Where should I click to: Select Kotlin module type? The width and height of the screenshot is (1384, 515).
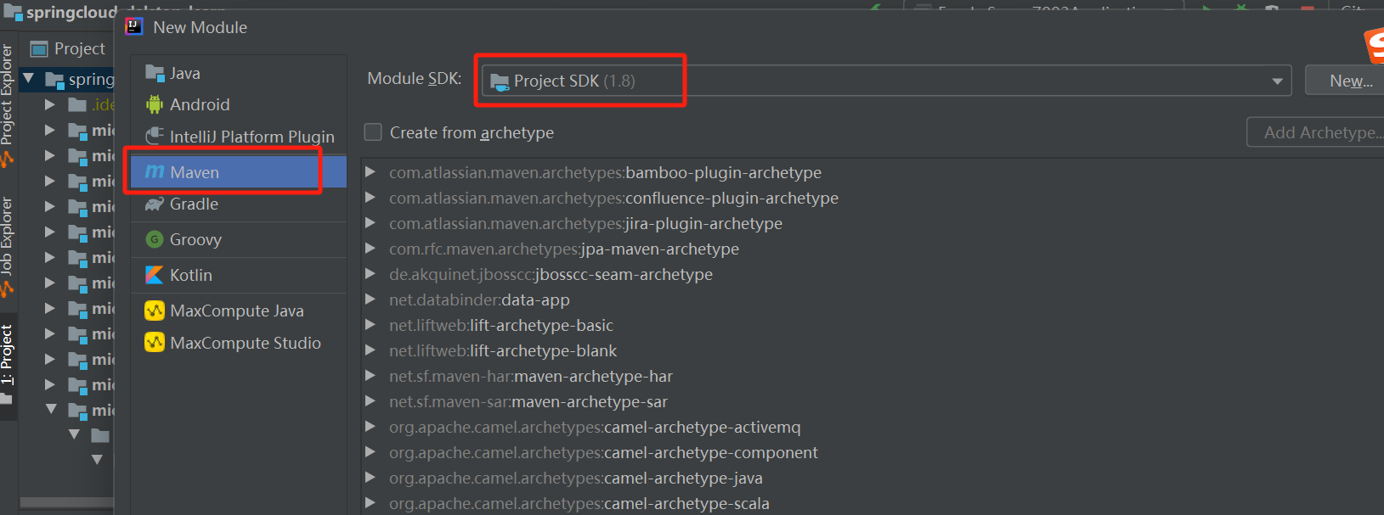239,275
